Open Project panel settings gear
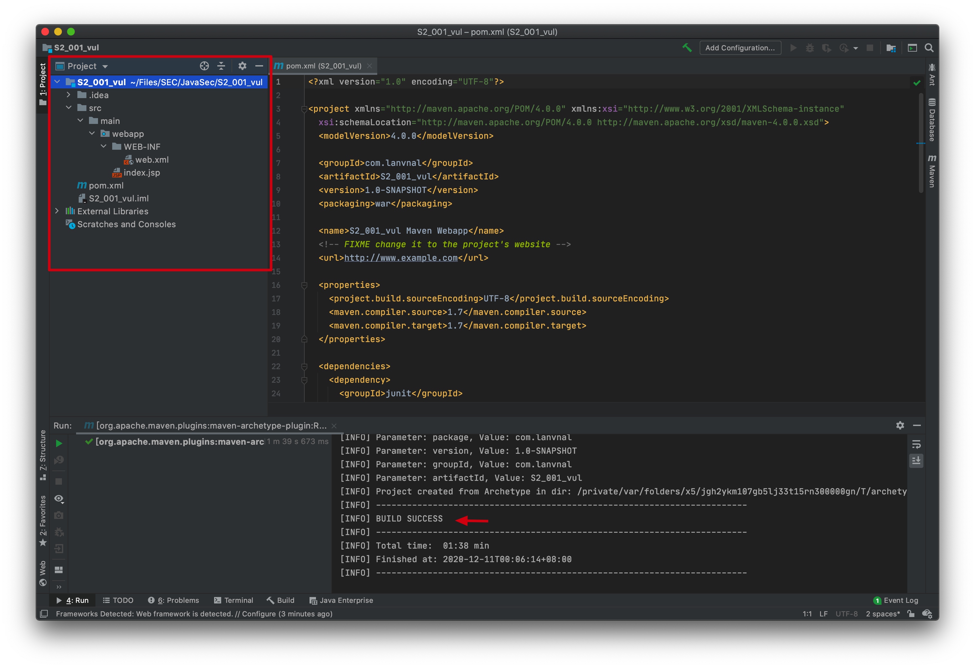 pos(242,66)
